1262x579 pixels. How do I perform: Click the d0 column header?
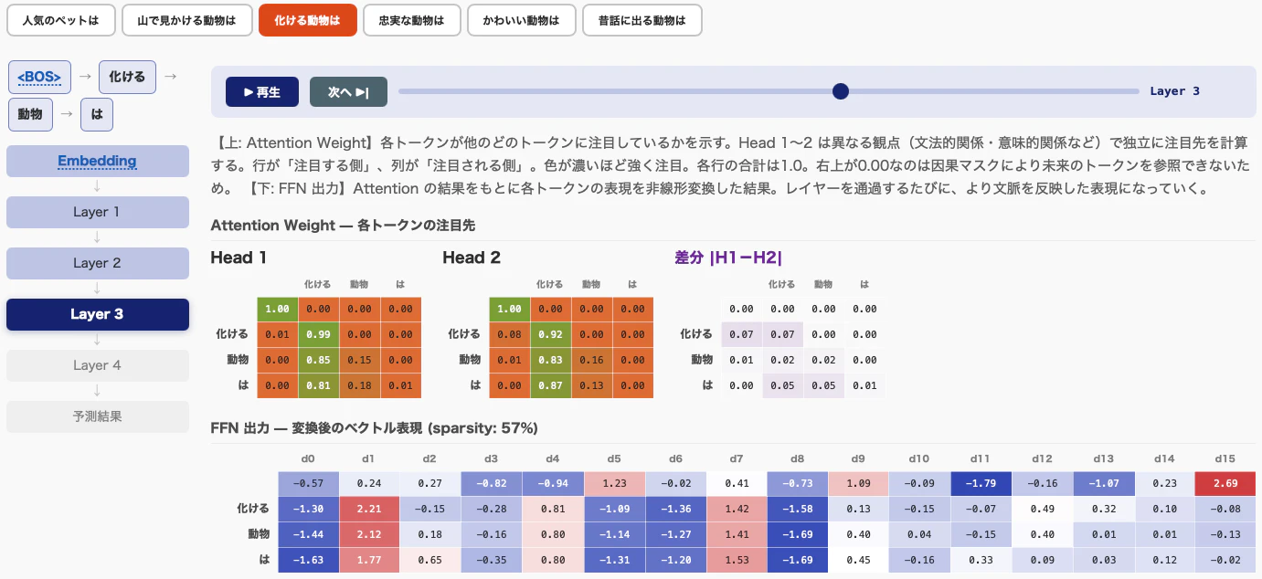tap(307, 458)
